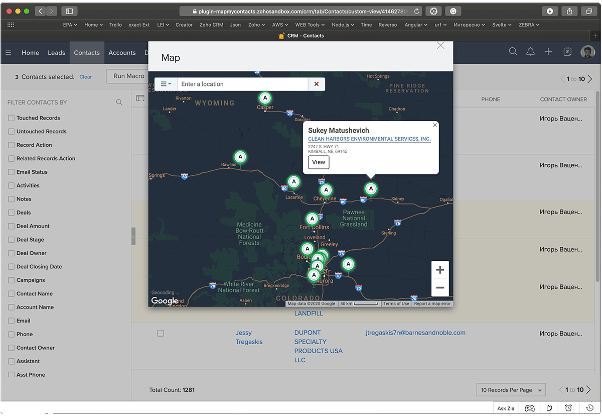Select the marker under the info popup
This screenshot has height=417, width=602.
371,189
